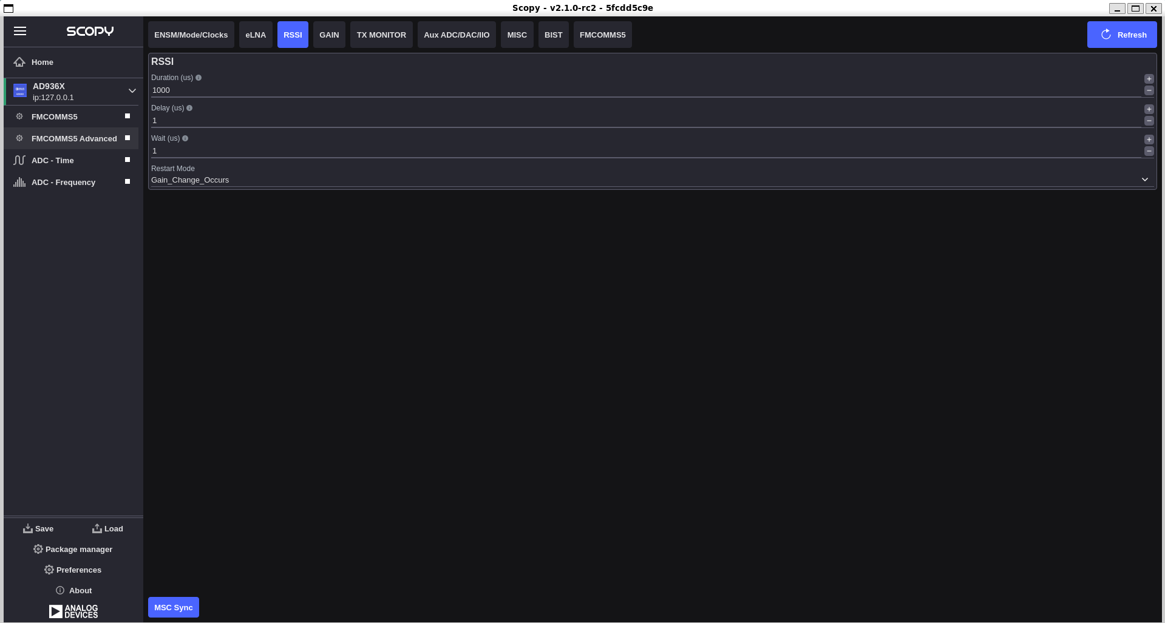This screenshot has width=1165, height=623.
Task: Open the TX MONITOR tab
Action: pos(381,35)
